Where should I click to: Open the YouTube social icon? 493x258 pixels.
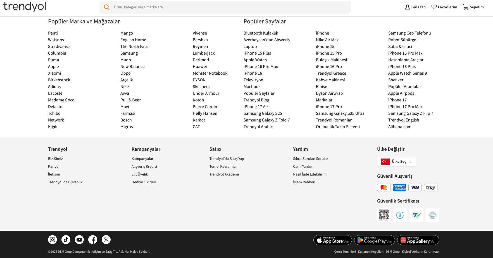click(x=79, y=240)
